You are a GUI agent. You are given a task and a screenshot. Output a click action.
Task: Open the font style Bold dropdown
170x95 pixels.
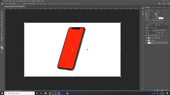point(160,11)
